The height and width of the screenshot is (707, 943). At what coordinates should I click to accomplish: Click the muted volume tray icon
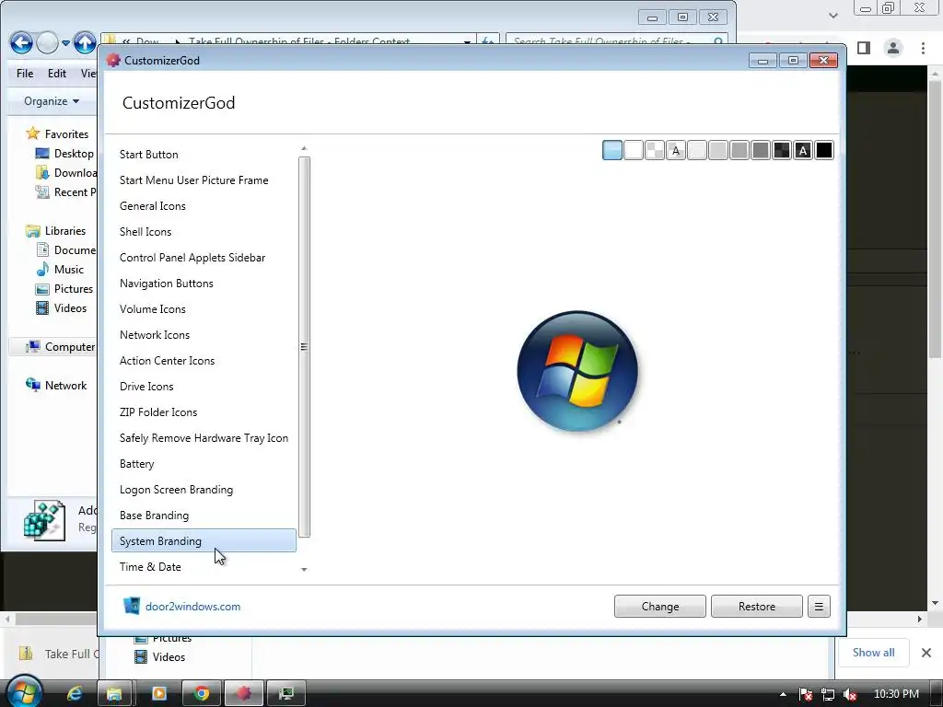pos(850,694)
